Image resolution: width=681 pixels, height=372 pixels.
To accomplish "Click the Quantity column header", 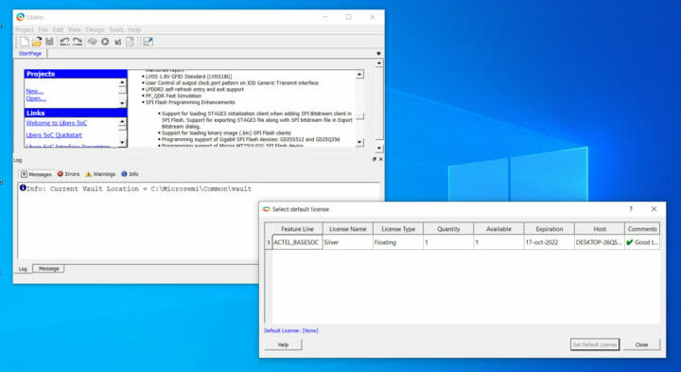I will (x=448, y=228).
